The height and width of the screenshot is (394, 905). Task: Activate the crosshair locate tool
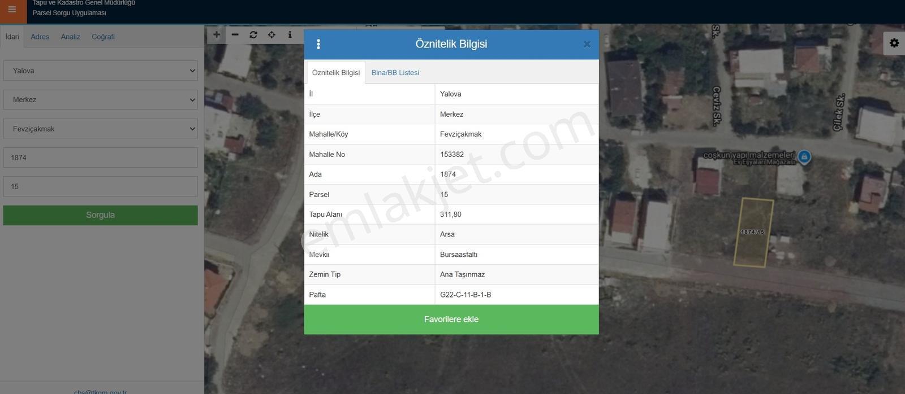click(x=271, y=35)
